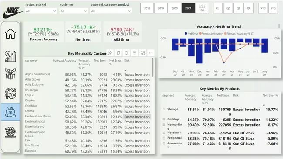Viewport: 283px width, 159px height.
Task: Select year 2018
Action: (147, 8)
